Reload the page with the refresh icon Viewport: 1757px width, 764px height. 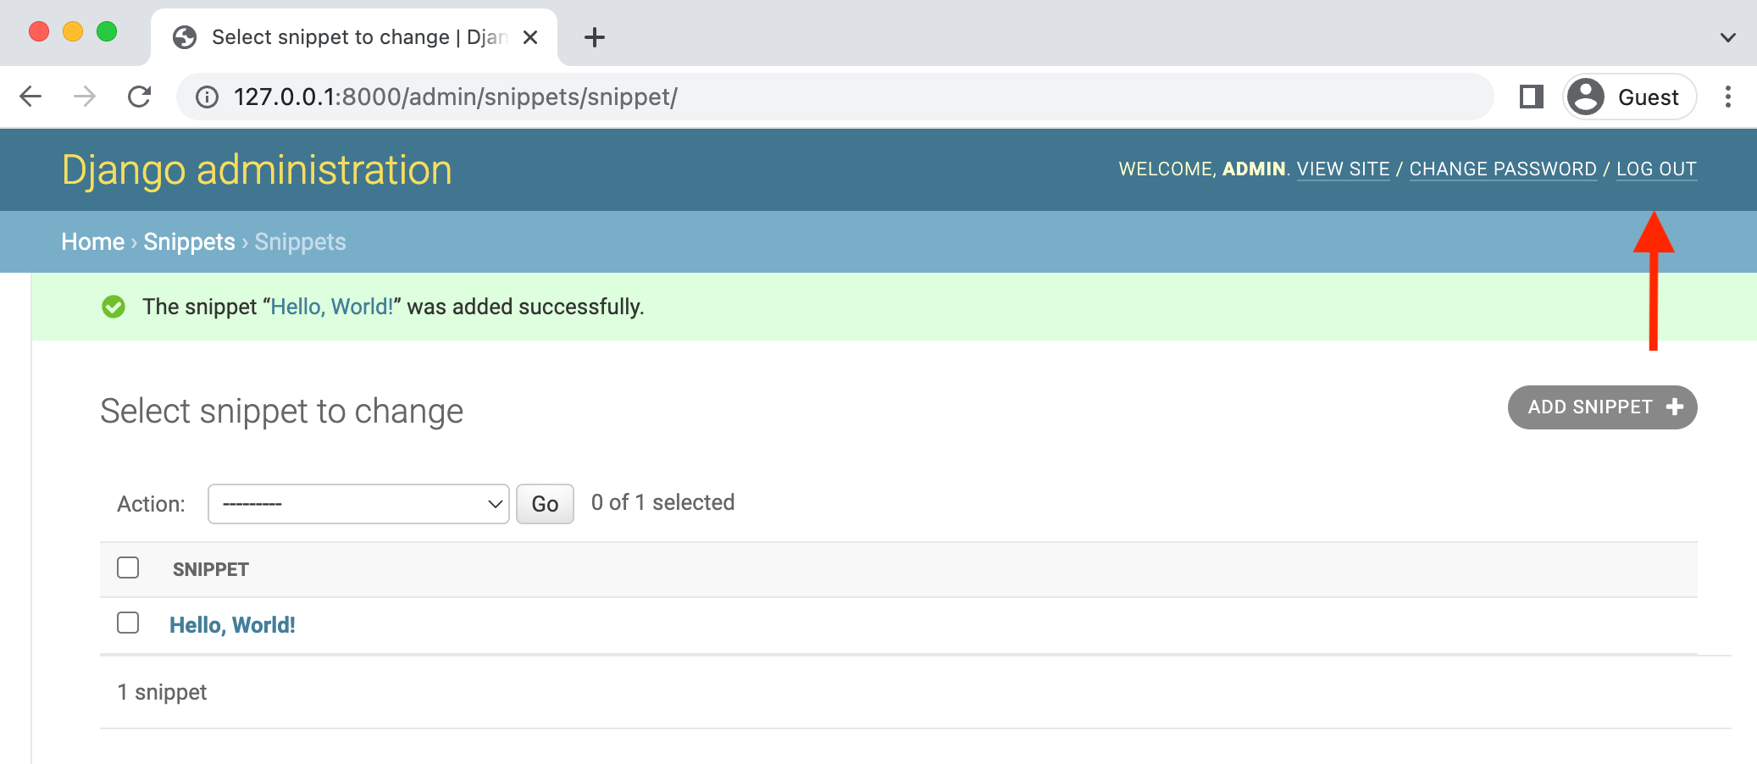[140, 97]
